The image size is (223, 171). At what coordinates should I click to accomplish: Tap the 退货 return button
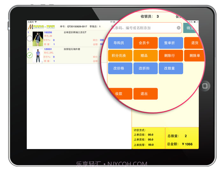click(x=194, y=43)
